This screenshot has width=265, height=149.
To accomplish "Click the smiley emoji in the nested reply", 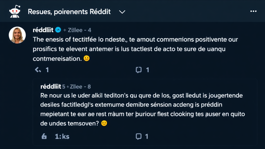I will 104,124.
